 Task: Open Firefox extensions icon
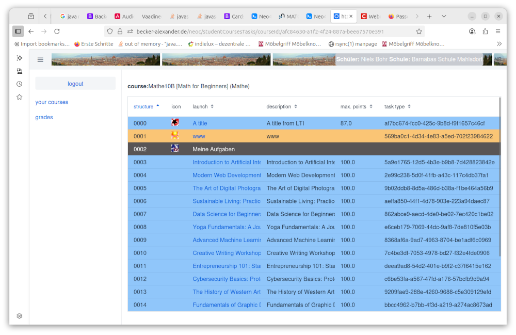(485, 31)
